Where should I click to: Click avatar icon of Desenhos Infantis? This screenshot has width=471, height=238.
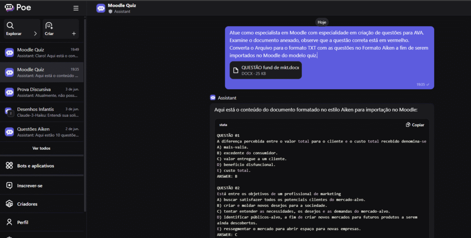tap(9, 112)
